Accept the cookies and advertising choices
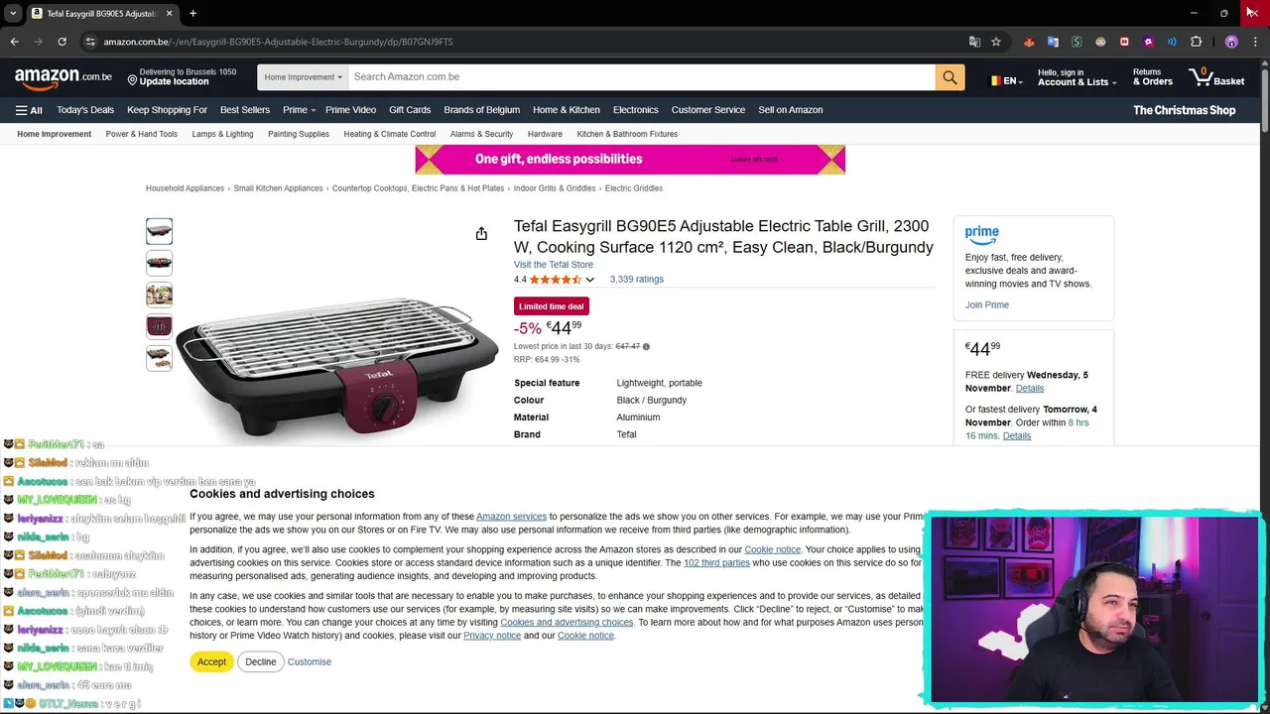Image resolution: width=1270 pixels, height=714 pixels. pyautogui.click(x=211, y=661)
